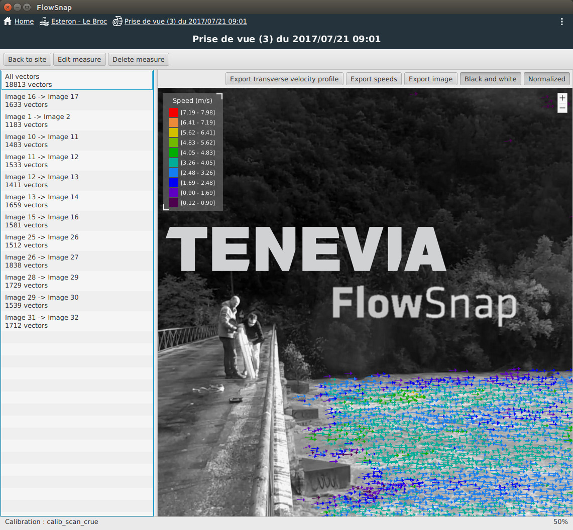Click the orange 6,41 - 7,19 speed swatch
This screenshot has width=573, height=530.
[174, 122]
